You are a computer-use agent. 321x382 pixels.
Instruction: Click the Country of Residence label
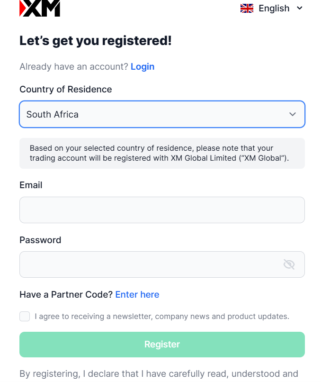[x=66, y=90]
